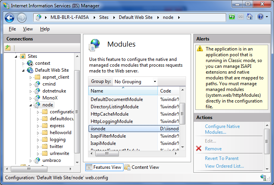
Task: Click the Connections 'create new connection' icon
Action: pos(8,48)
